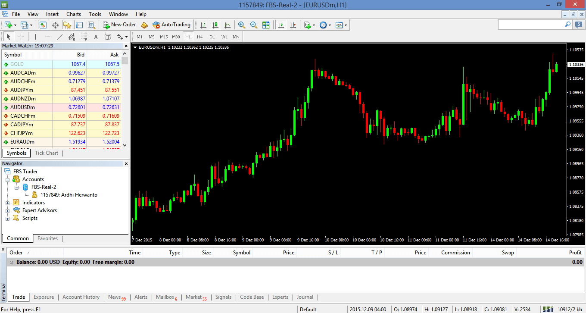Click Market Watch scrollbar down arrow
This screenshot has width=586, height=313.
125,145
